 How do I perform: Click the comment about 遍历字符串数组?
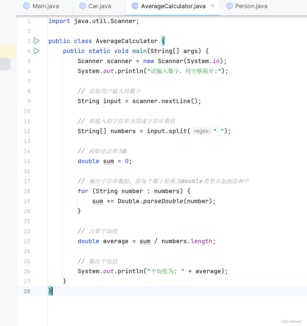point(164,181)
